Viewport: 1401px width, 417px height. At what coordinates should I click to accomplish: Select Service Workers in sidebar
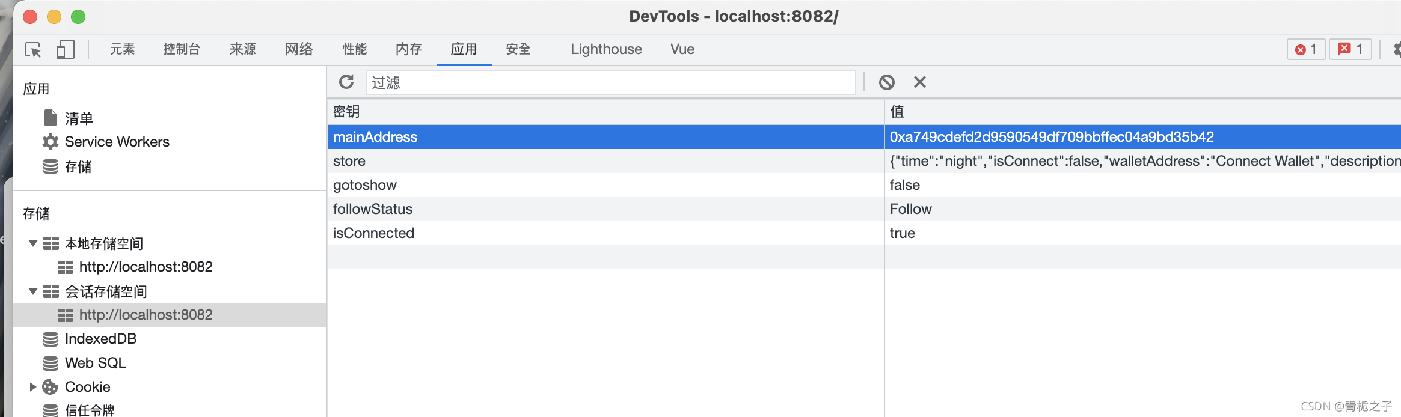tap(117, 142)
